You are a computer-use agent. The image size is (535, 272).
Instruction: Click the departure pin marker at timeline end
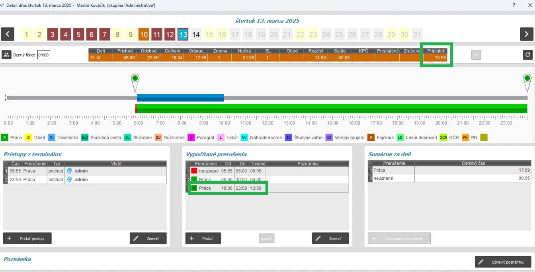coord(527,78)
